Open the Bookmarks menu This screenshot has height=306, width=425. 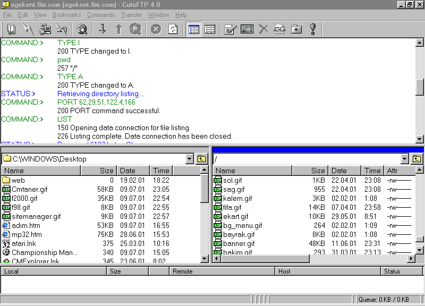(67, 15)
